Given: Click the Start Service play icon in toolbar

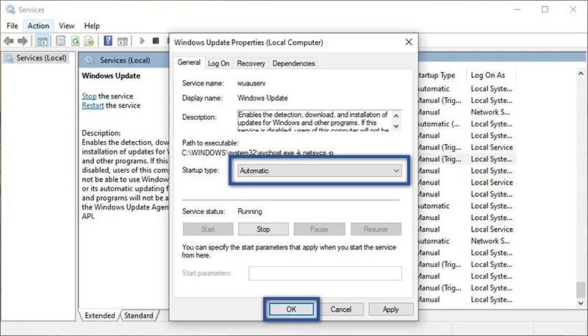Looking at the screenshot, I should click(x=142, y=40).
